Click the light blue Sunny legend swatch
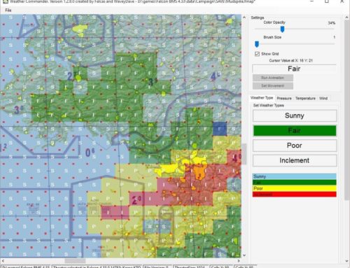 tap(295, 176)
